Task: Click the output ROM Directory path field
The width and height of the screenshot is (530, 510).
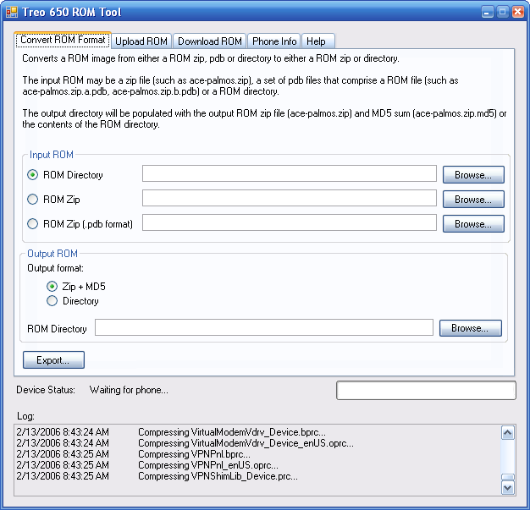Action: point(264,327)
